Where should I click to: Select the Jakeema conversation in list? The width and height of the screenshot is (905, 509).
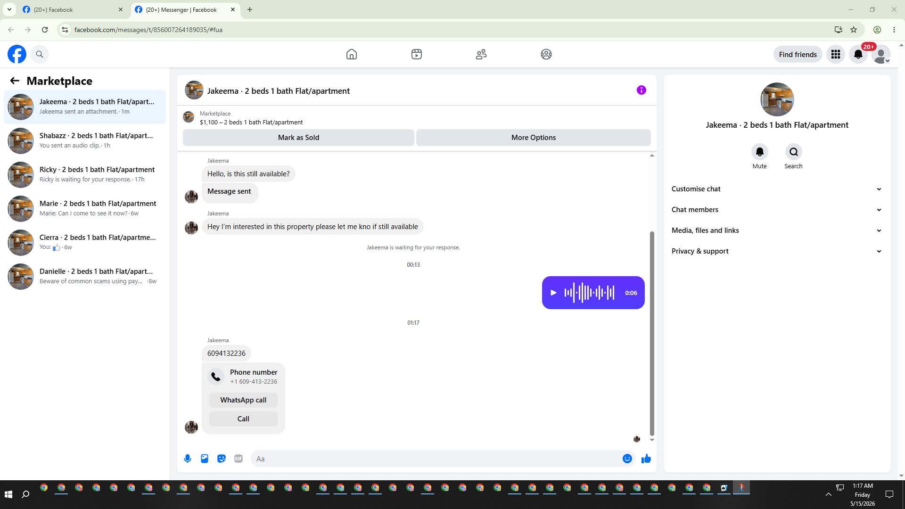click(85, 107)
